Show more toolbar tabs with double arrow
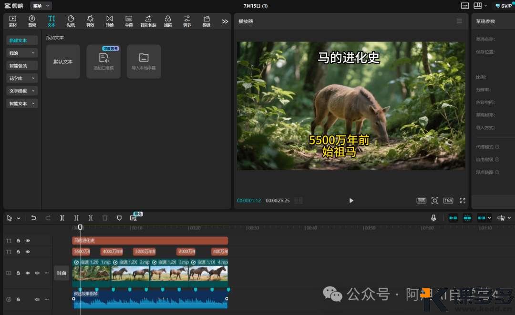Image resolution: width=515 pixels, height=315 pixels. [x=225, y=21]
